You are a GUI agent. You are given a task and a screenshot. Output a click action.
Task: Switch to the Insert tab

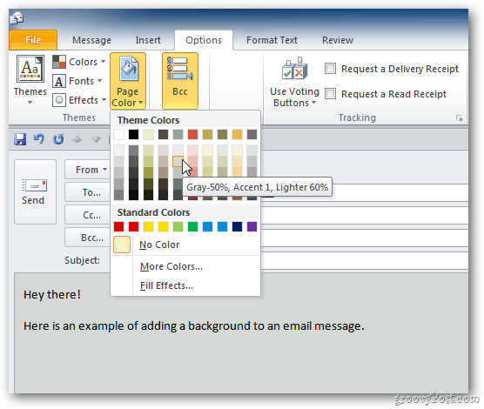click(x=148, y=40)
